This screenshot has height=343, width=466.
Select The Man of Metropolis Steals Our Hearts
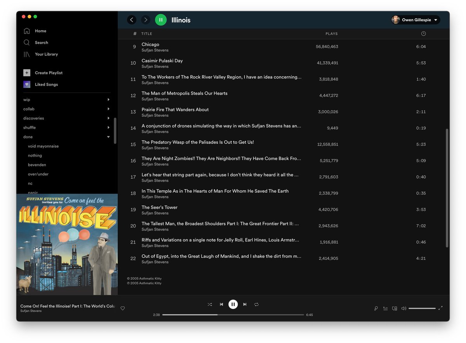(184, 93)
